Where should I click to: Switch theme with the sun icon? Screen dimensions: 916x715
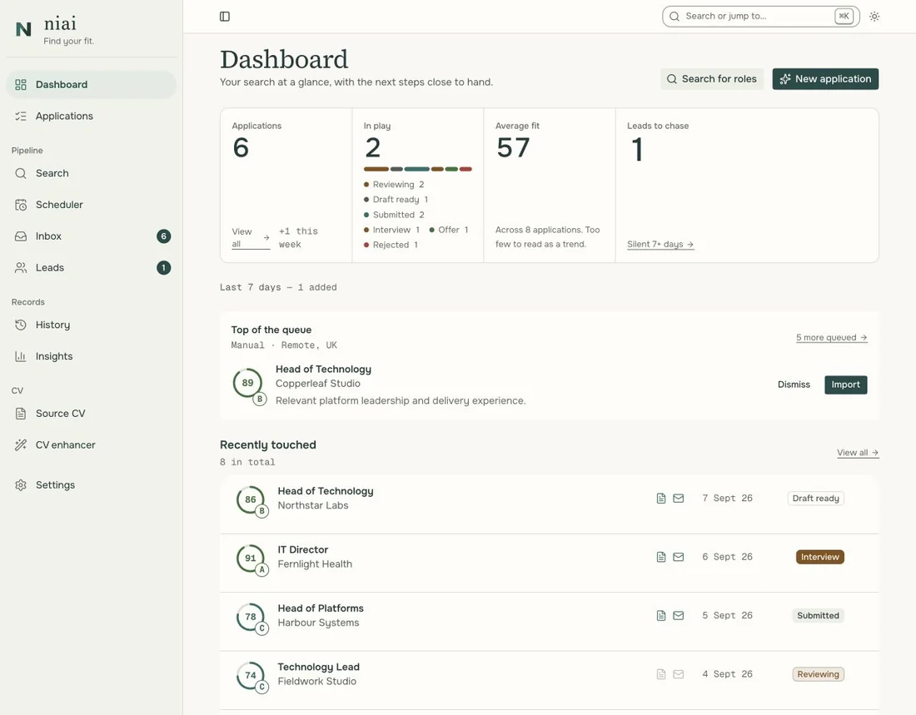874,17
